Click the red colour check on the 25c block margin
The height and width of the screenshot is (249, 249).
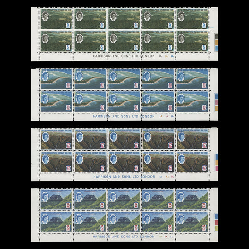click(x=216, y=223)
